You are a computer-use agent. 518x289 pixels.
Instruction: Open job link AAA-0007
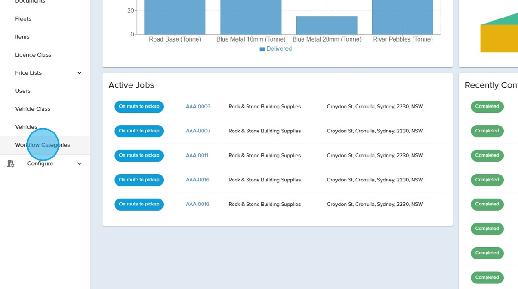[198, 131]
